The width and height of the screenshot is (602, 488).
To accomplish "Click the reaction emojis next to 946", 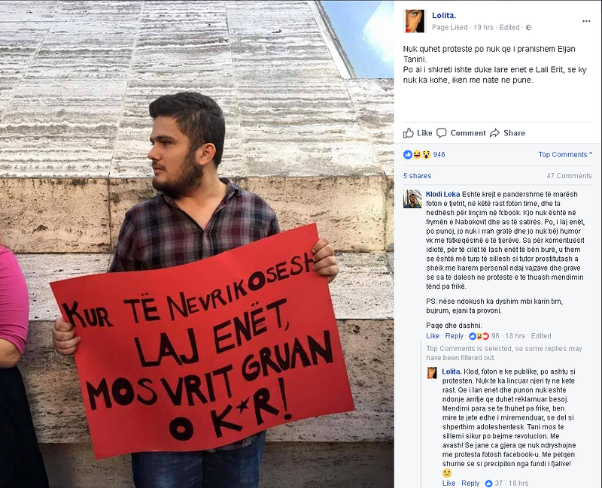I will (417, 155).
